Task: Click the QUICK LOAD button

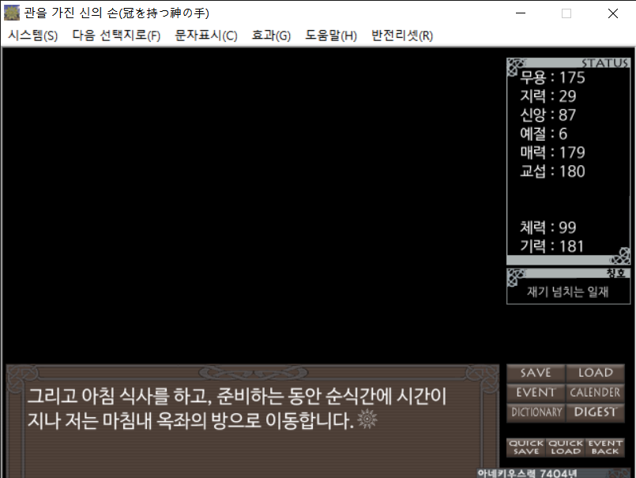Action: point(566,447)
